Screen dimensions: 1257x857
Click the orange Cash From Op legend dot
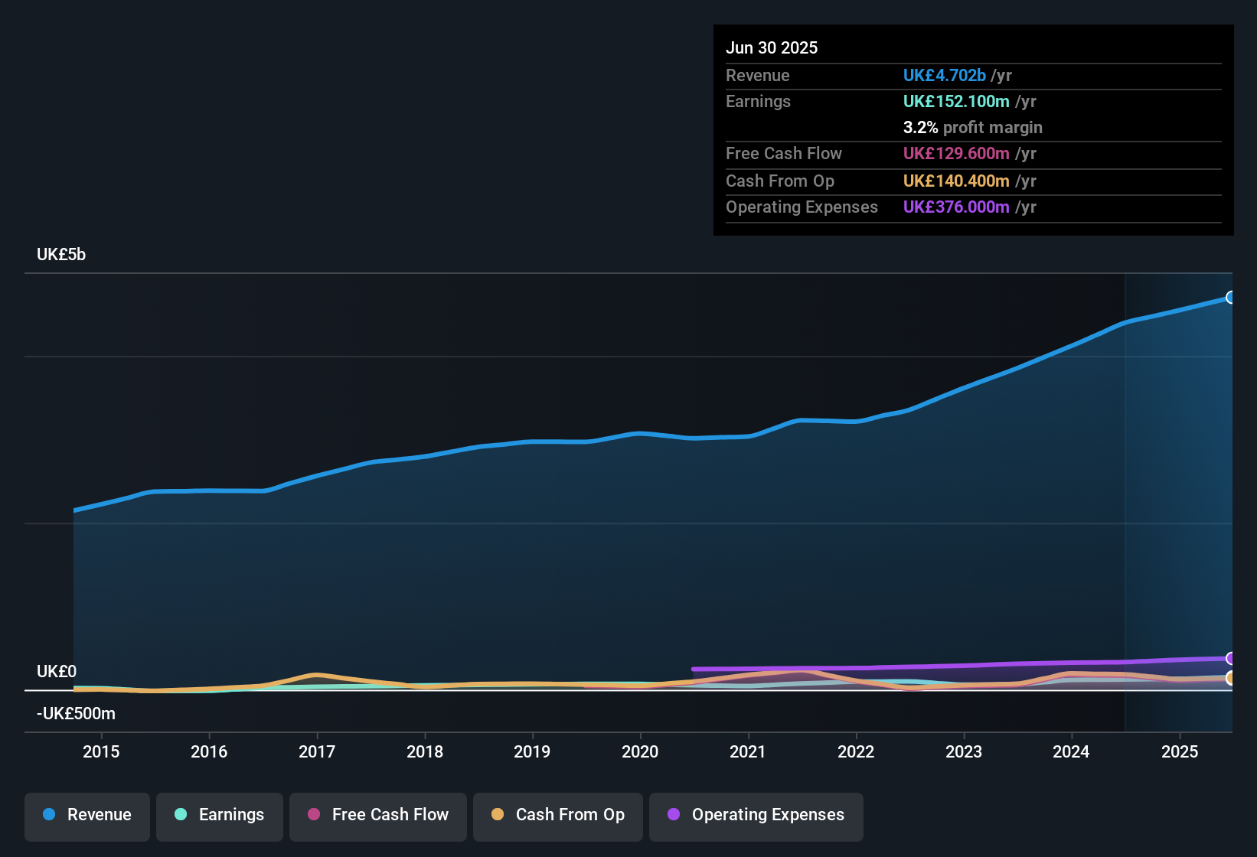[x=498, y=815]
